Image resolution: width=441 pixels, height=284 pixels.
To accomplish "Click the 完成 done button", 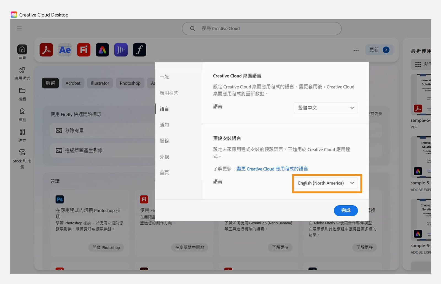I will pos(346,210).
